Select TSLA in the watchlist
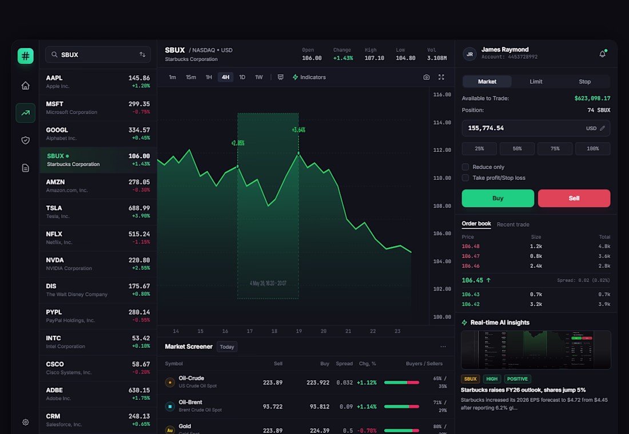This screenshot has height=434, width=629. click(98, 212)
